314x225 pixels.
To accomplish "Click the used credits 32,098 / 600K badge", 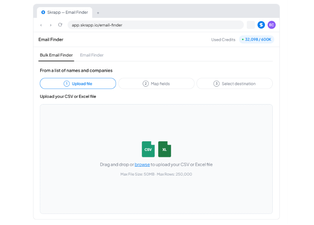I will tap(256, 39).
